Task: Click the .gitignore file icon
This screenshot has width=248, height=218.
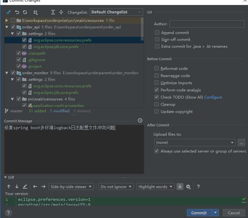Action: 24,60
